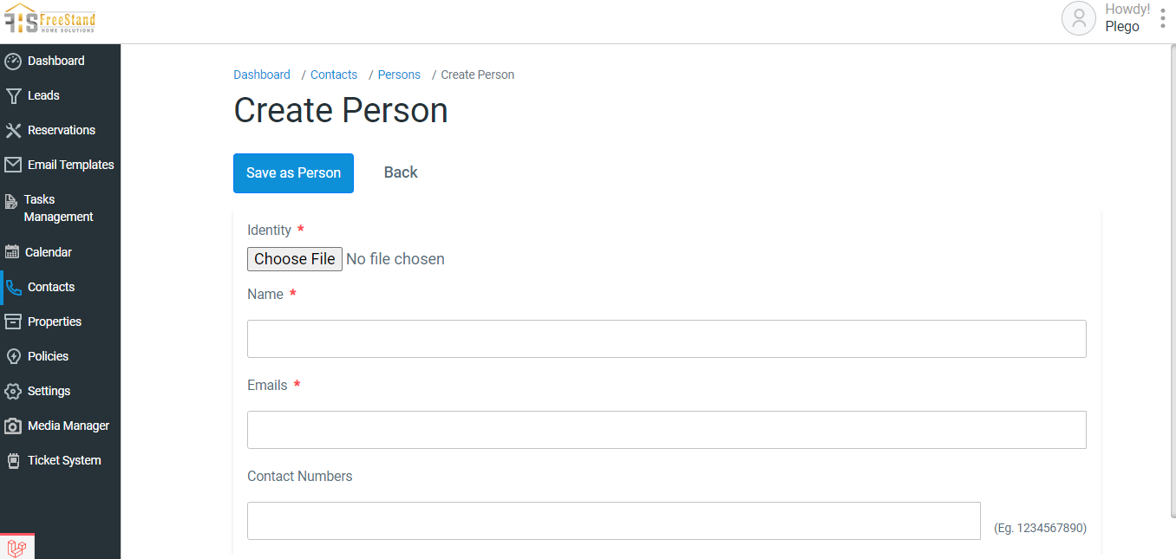Select the Leads funnel icon
The width and height of the screenshot is (1176, 559).
click(x=13, y=95)
